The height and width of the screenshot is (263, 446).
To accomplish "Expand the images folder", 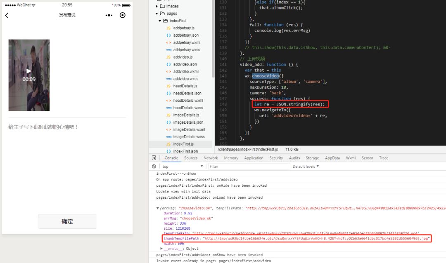I will 157,6.
